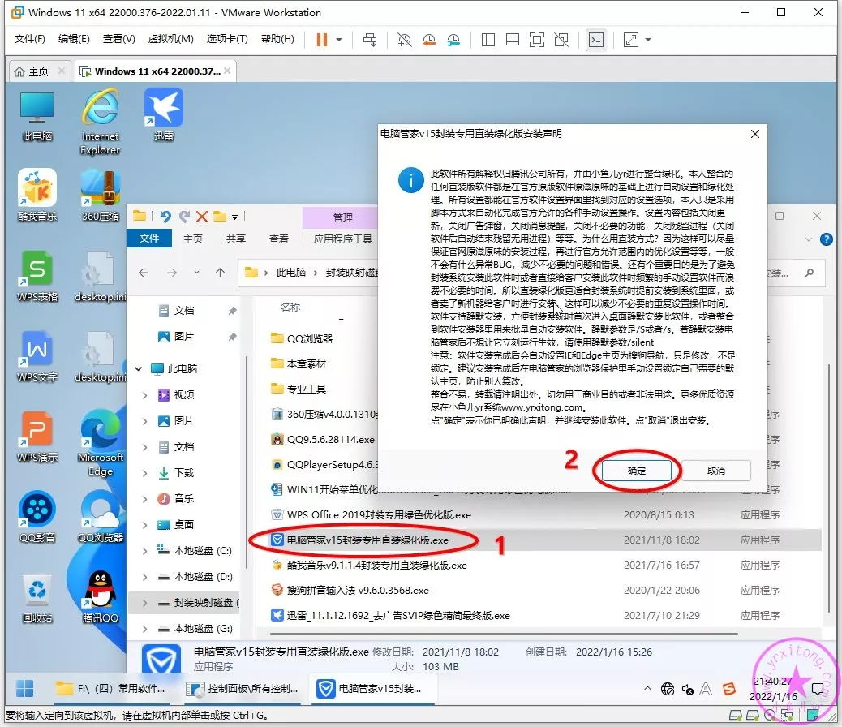Open the Tencent QQ desktop icon

pos(100,595)
